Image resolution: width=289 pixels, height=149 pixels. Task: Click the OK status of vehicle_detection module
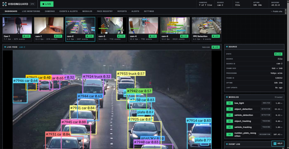229,115
